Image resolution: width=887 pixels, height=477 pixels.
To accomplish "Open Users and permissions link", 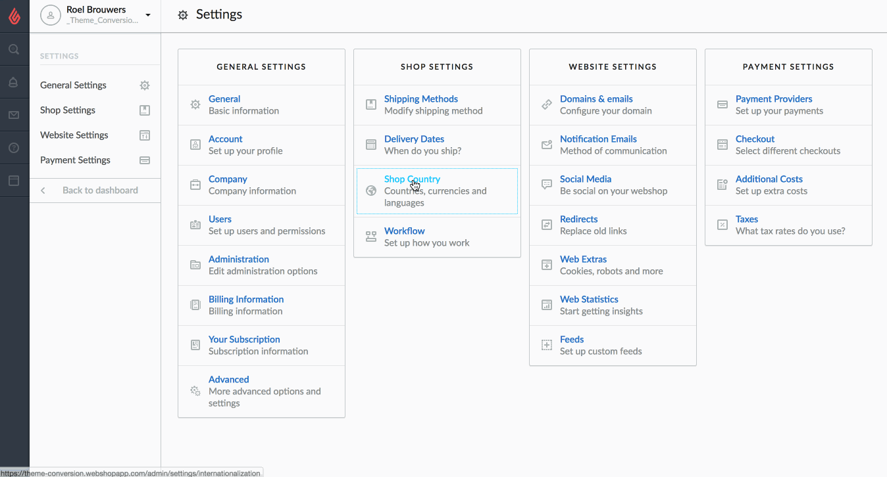I will [x=220, y=219].
